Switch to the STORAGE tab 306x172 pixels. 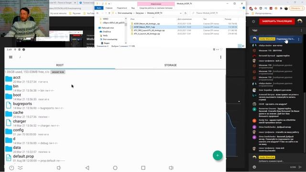coord(170,65)
